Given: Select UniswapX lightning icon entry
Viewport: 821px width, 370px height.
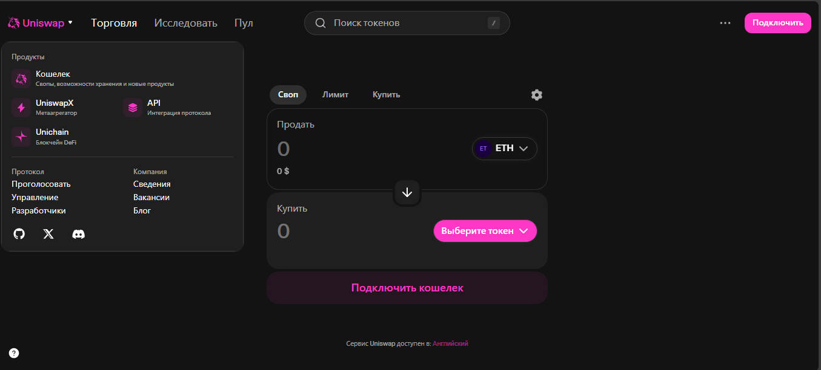Looking at the screenshot, I should pyautogui.click(x=22, y=108).
